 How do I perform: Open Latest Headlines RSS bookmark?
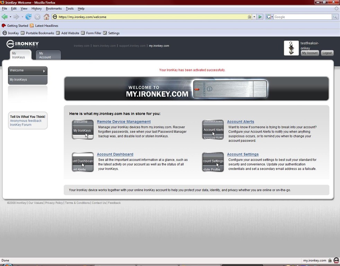click(x=44, y=26)
